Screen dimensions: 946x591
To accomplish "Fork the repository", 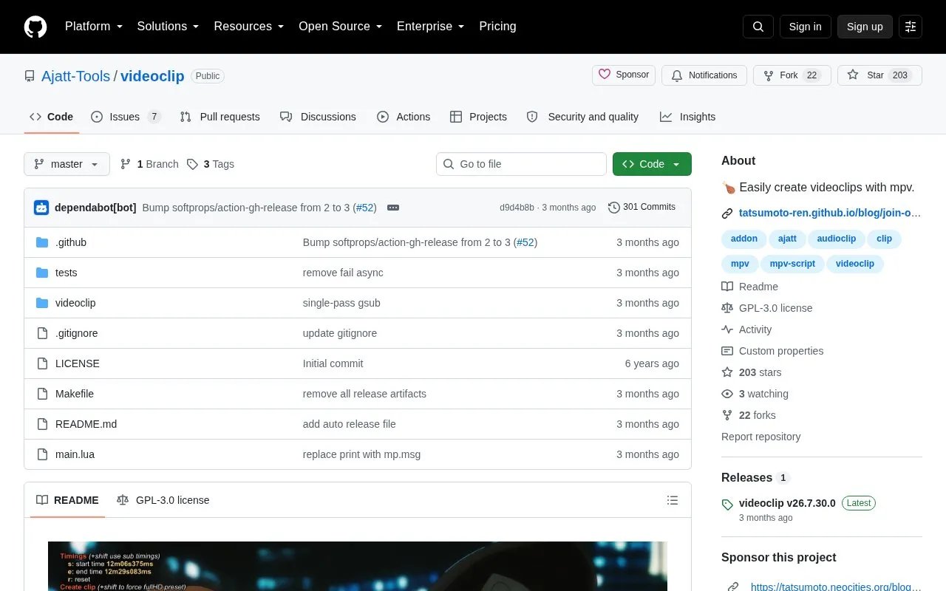I will pyautogui.click(x=792, y=75).
